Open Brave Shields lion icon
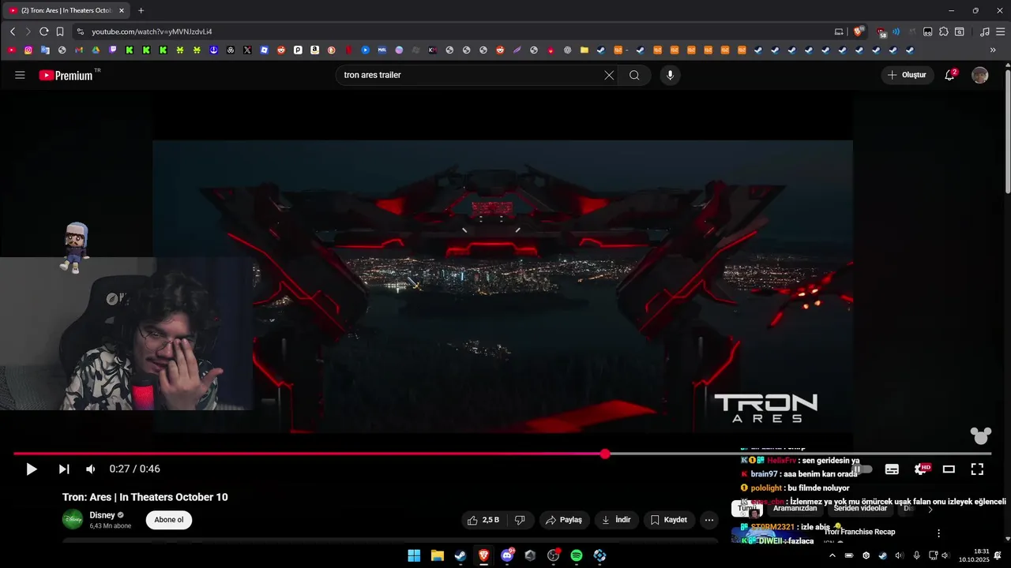1011x568 pixels. click(x=858, y=32)
